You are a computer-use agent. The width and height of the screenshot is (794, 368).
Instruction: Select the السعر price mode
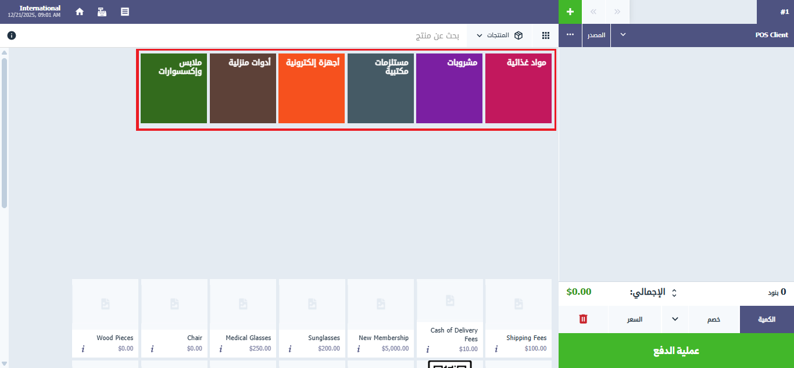634,319
